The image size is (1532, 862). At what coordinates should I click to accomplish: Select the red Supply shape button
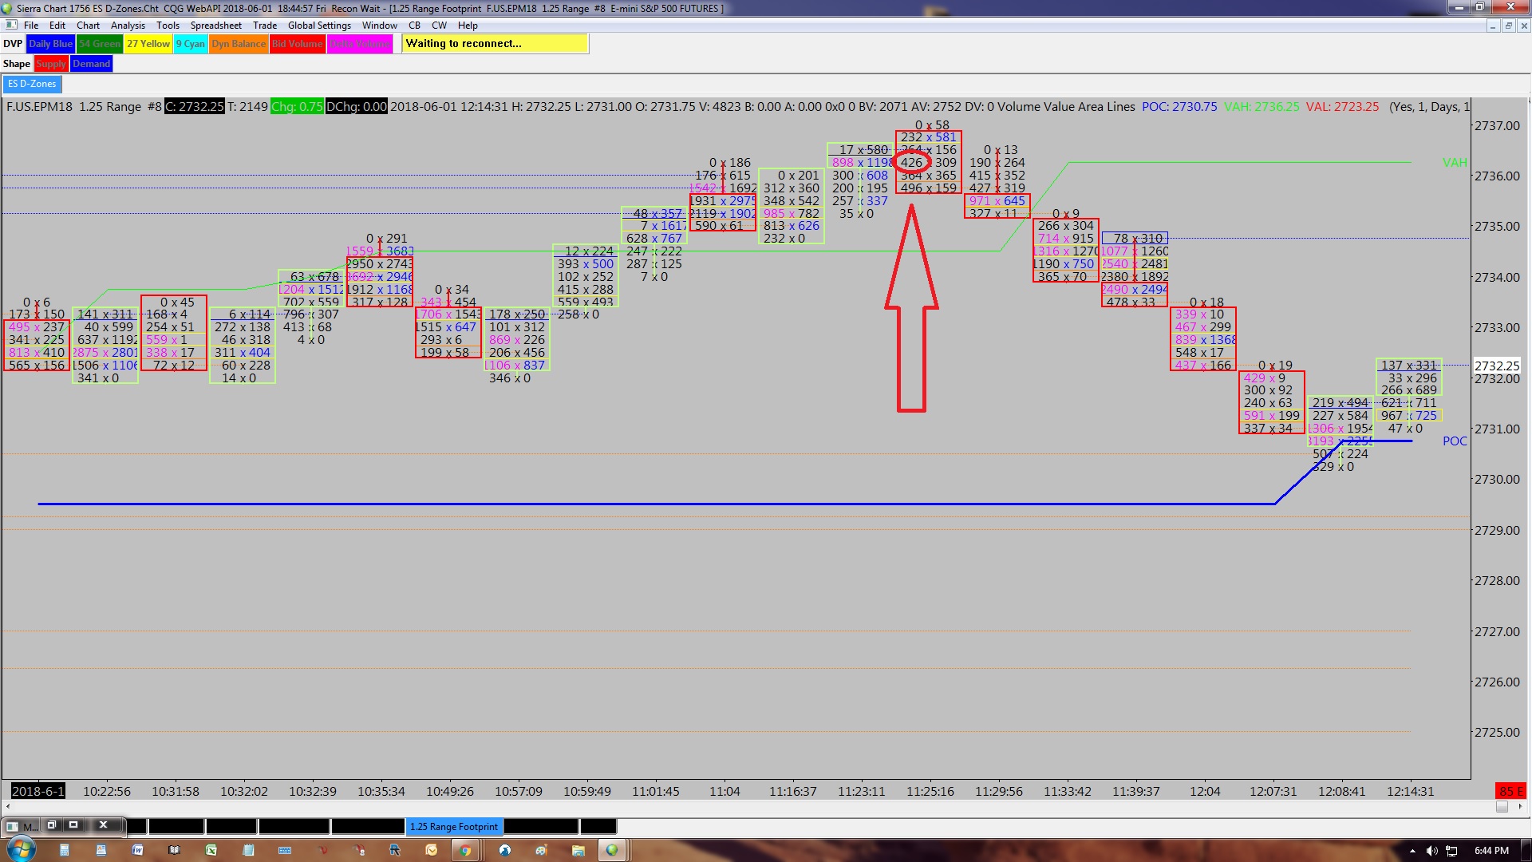(51, 64)
